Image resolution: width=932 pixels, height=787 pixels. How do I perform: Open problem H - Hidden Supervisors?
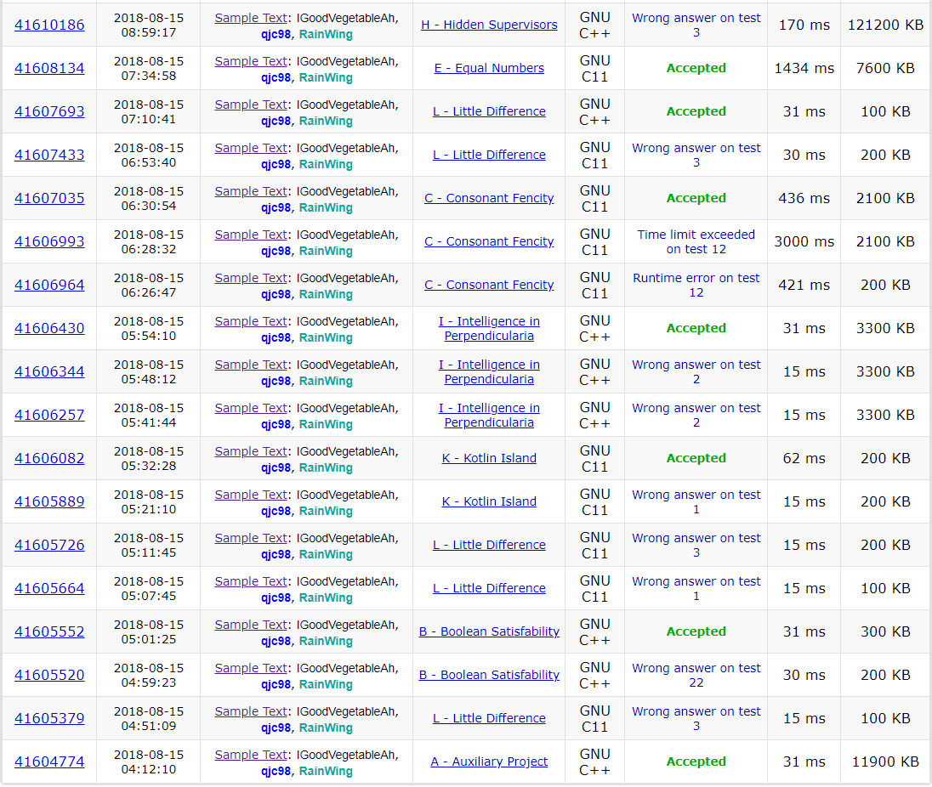coord(489,25)
